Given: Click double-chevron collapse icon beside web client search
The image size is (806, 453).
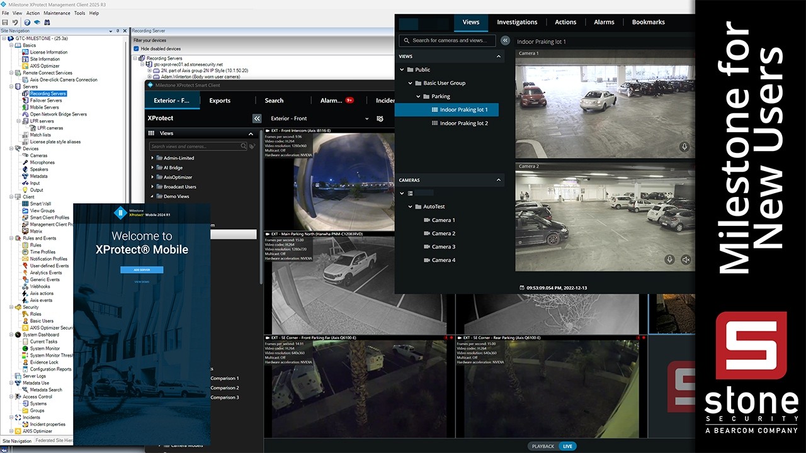Looking at the screenshot, I should [x=505, y=40].
